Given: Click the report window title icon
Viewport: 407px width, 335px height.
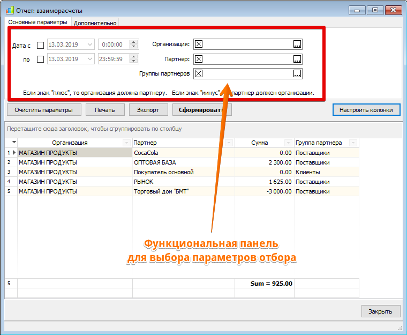Looking at the screenshot, I should point(10,10).
